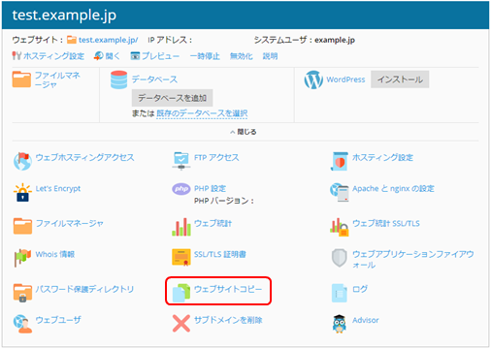Open ウェブユーザ link

[x=58, y=320]
